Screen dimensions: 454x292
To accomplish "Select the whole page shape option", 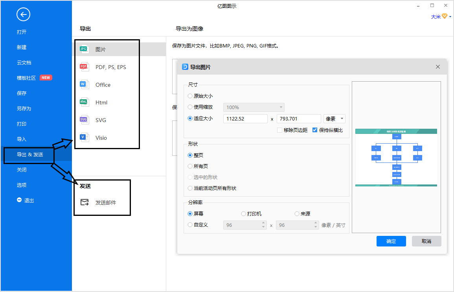I will [x=190, y=155].
